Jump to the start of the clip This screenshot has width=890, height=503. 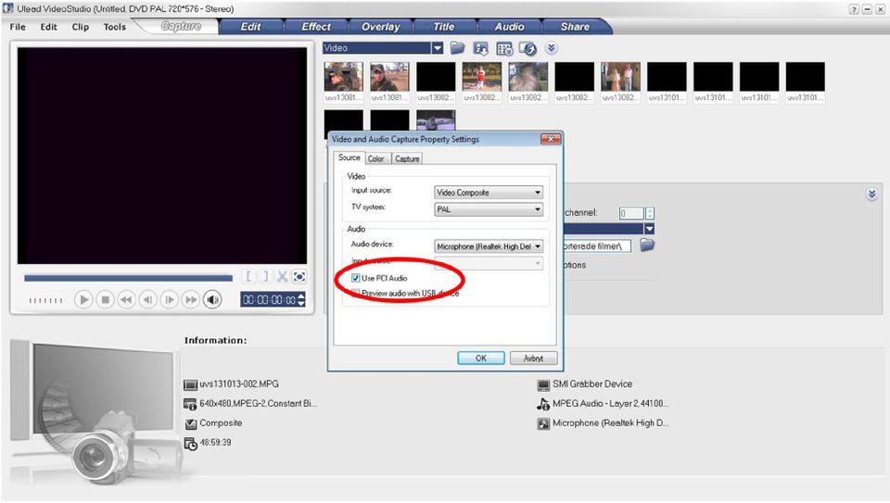click(127, 299)
